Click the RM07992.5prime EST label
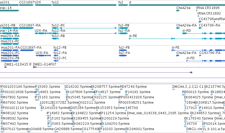The height and width of the screenshot is (133, 225). point(14,103)
